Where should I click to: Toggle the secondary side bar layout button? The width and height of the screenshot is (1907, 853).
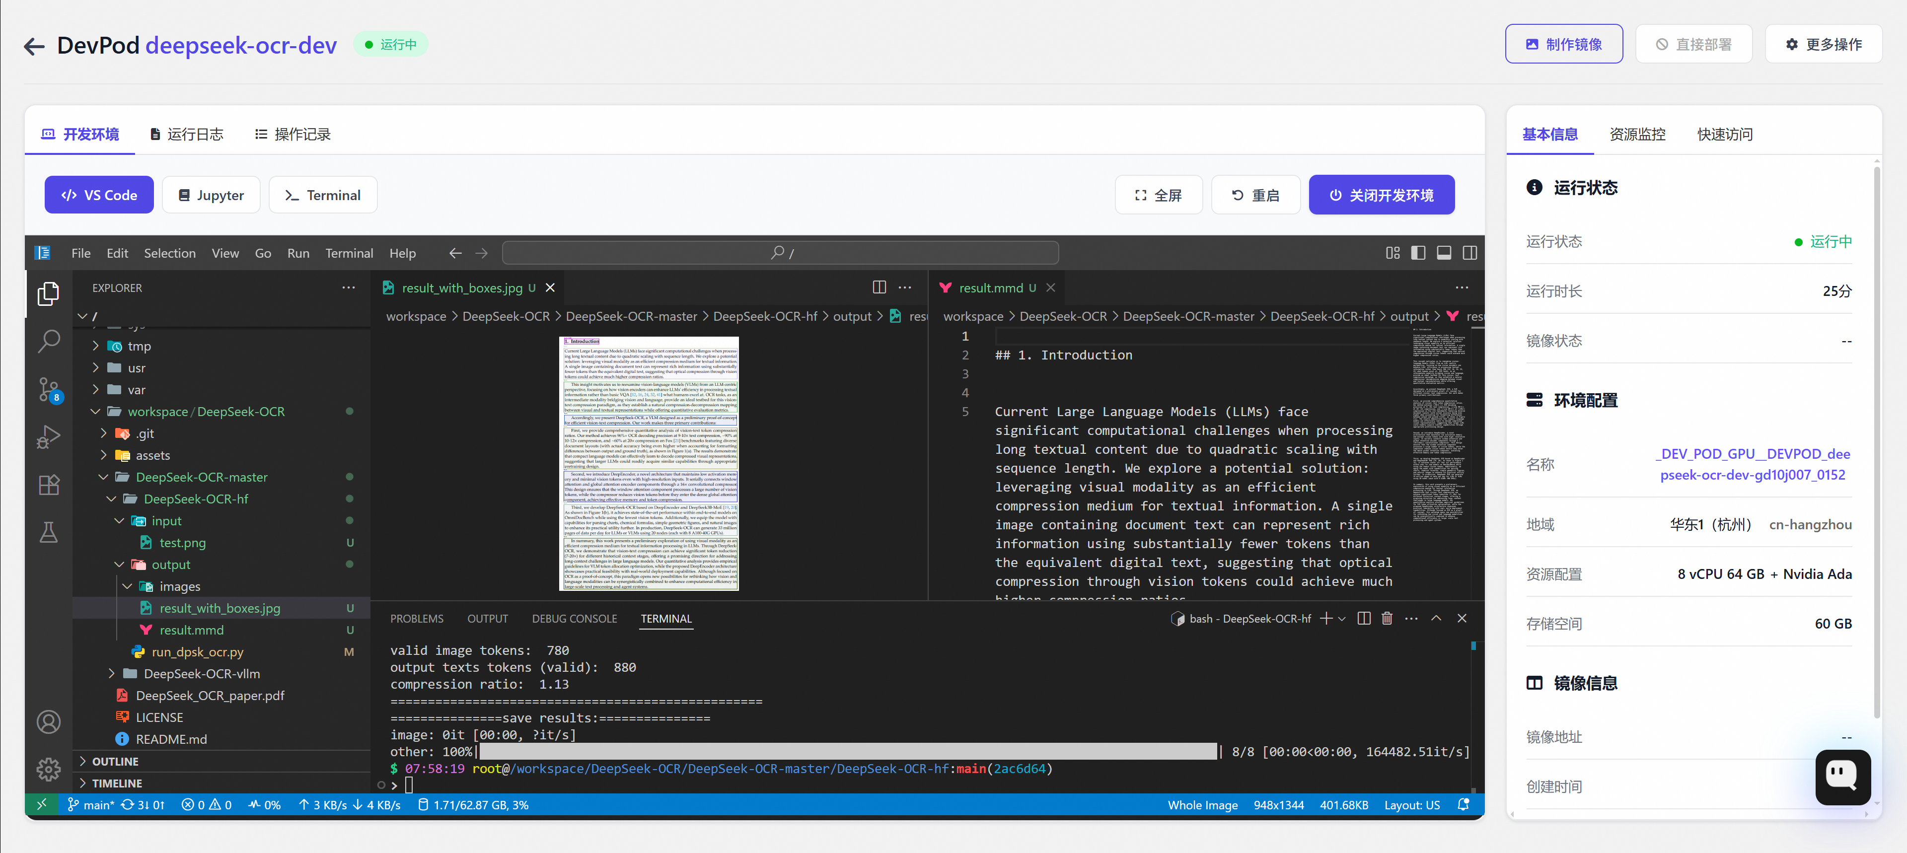[x=1469, y=253]
